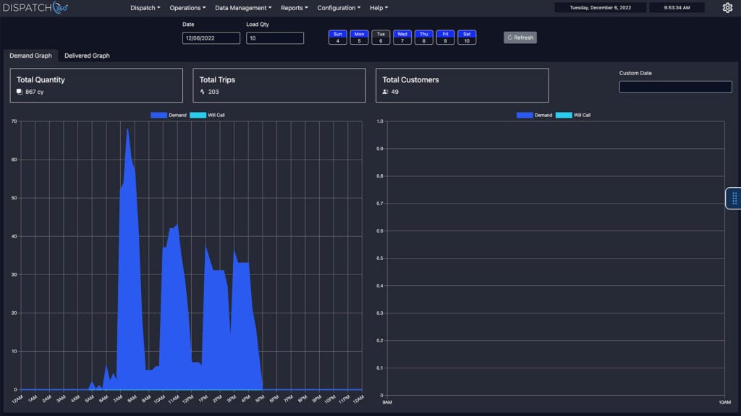
Task: Select the Wed 7 day button
Action: [x=402, y=38]
